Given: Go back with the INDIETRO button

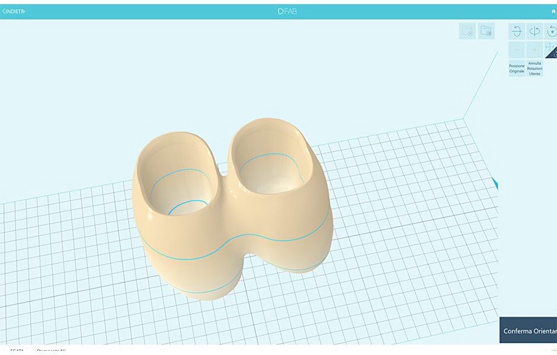Looking at the screenshot, I should click(14, 11).
